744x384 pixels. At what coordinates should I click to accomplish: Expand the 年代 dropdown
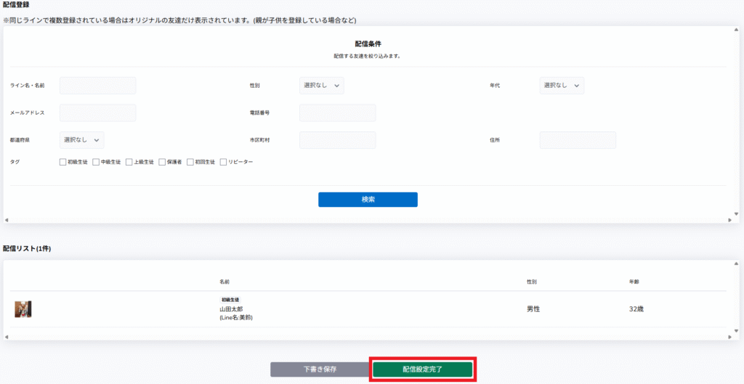562,86
